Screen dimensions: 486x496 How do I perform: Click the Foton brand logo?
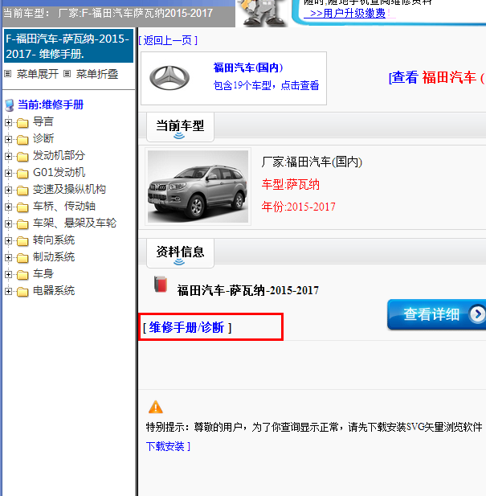point(169,78)
